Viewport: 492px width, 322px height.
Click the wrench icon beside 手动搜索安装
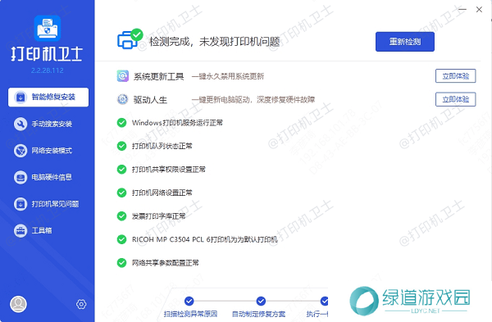pyautogui.click(x=20, y=125)
